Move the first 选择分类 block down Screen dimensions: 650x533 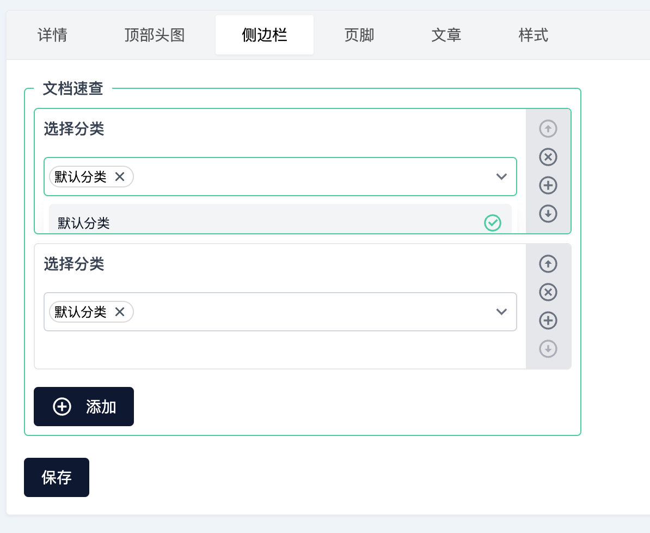[548, 214]
